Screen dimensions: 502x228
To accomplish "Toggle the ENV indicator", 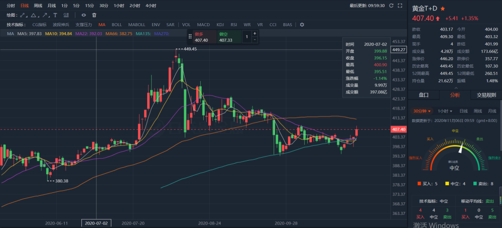I will (x=156, y=25).
